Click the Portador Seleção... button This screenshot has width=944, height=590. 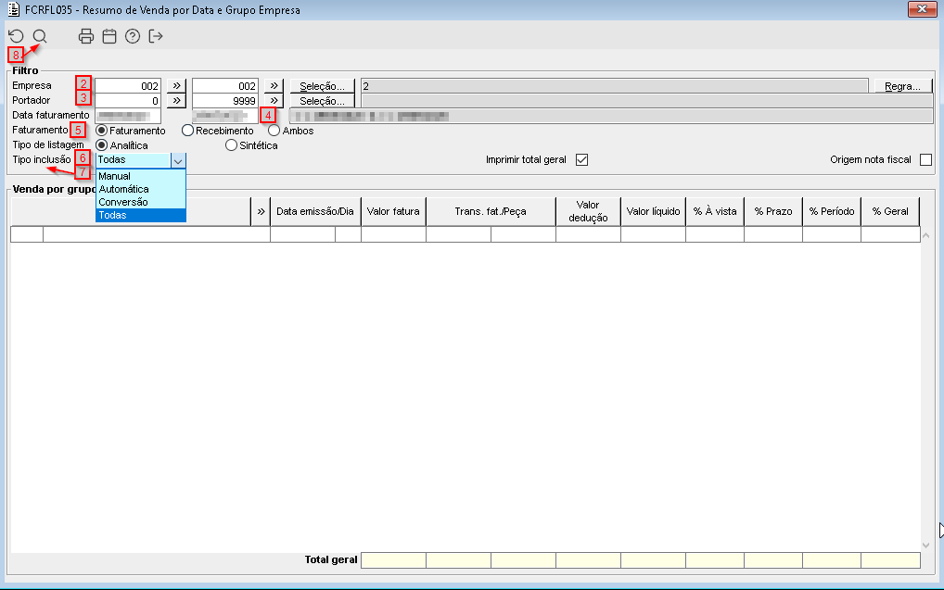(322, 100)
